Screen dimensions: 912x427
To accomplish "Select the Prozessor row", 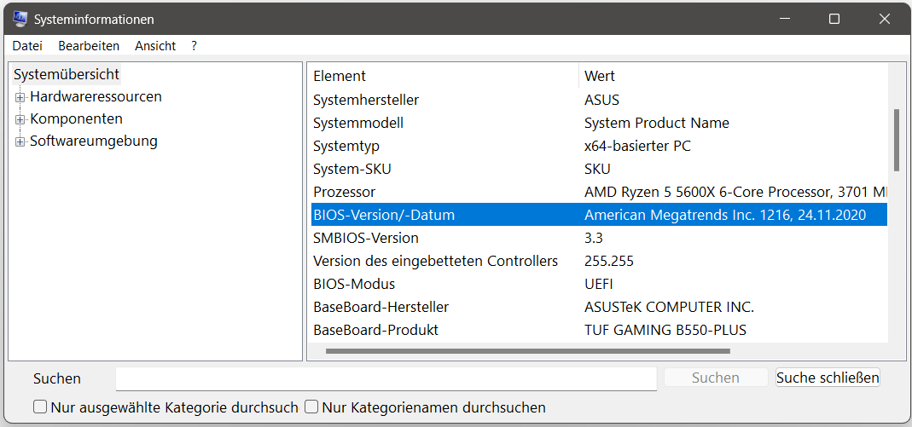I will (344, 192).
